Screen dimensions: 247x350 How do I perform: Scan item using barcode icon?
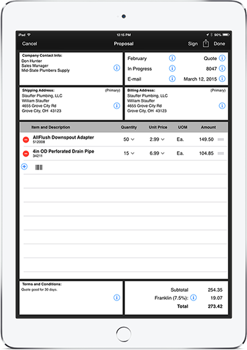pos(39,167)
